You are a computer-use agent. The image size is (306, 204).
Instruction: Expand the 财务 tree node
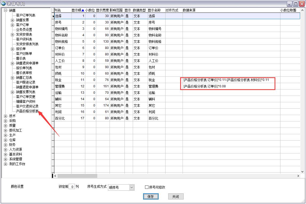point(6,145)
